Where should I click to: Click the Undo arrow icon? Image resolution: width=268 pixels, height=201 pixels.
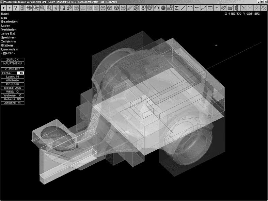pyautogui.click(x=156, y=7)
